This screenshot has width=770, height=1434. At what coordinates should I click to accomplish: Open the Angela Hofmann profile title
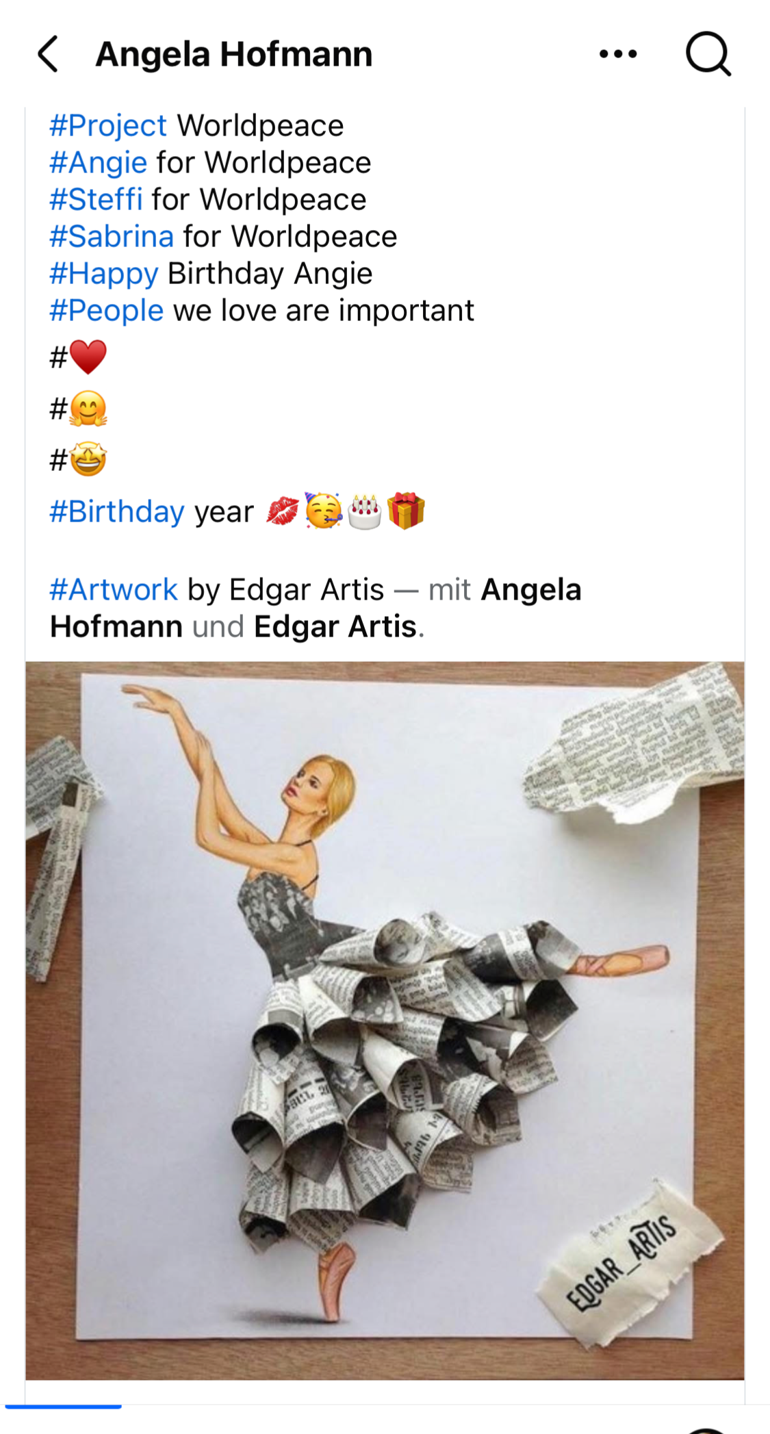(234, 54)
